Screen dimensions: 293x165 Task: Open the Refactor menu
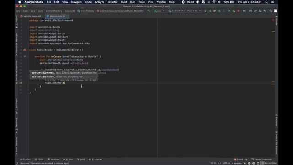point(112,2)
